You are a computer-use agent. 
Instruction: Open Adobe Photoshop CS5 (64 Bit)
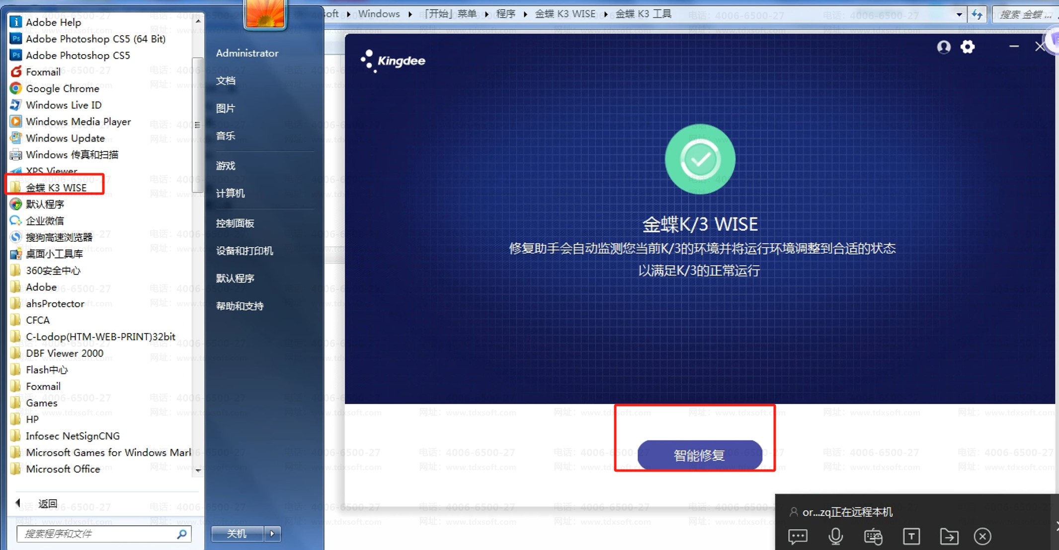tap(95, 39)
